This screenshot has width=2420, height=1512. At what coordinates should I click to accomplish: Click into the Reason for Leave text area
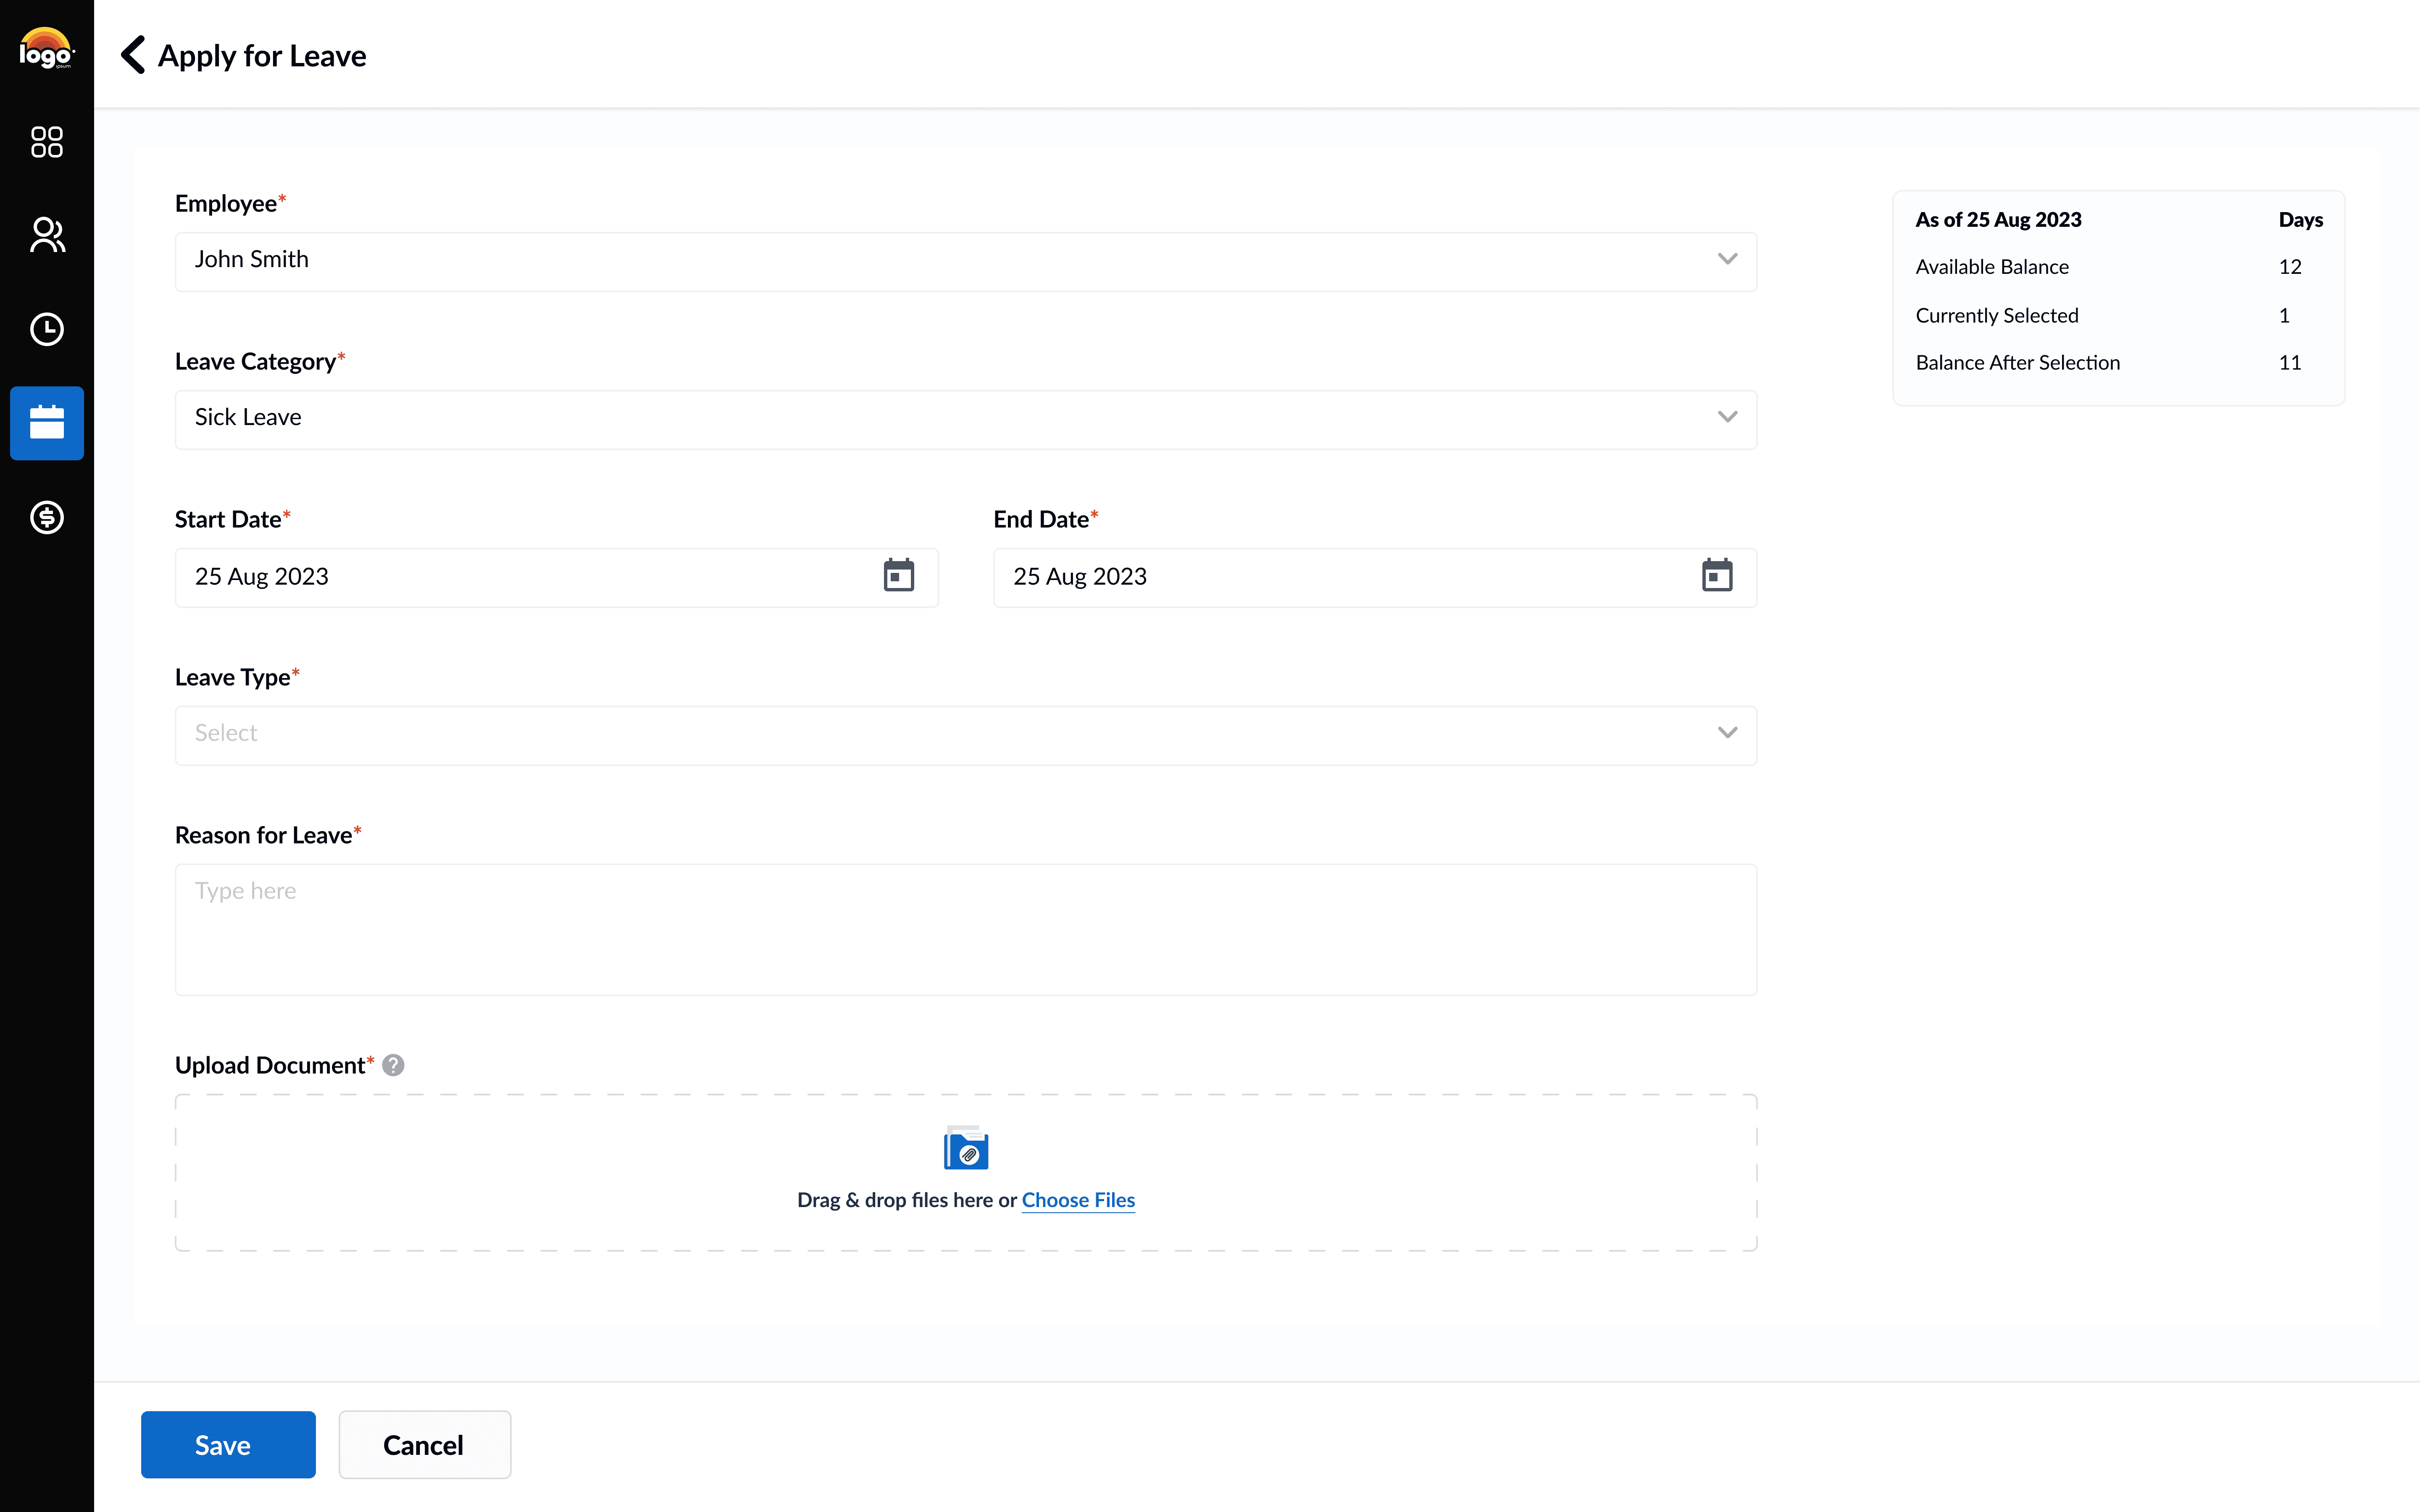coord(966,930)
